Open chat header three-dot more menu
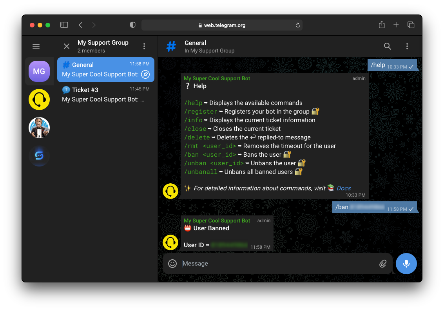Screen dimensions: 444x311 (x=407, y=46)
